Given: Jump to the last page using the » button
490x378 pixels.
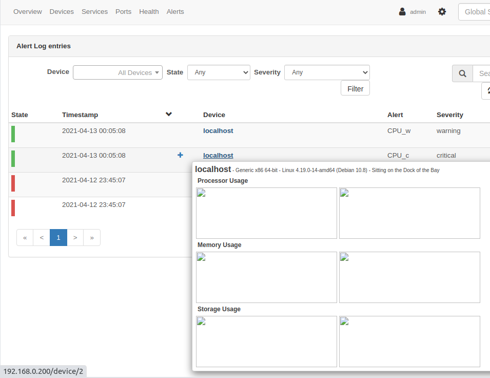Looking at the screenshot, I should pos(92,237).
